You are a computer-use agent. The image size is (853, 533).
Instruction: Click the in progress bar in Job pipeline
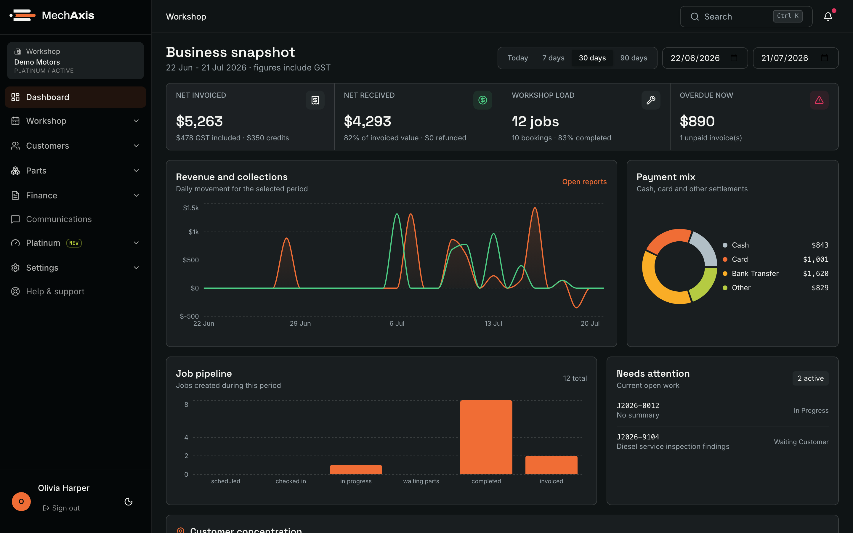(x=356, y=470)
